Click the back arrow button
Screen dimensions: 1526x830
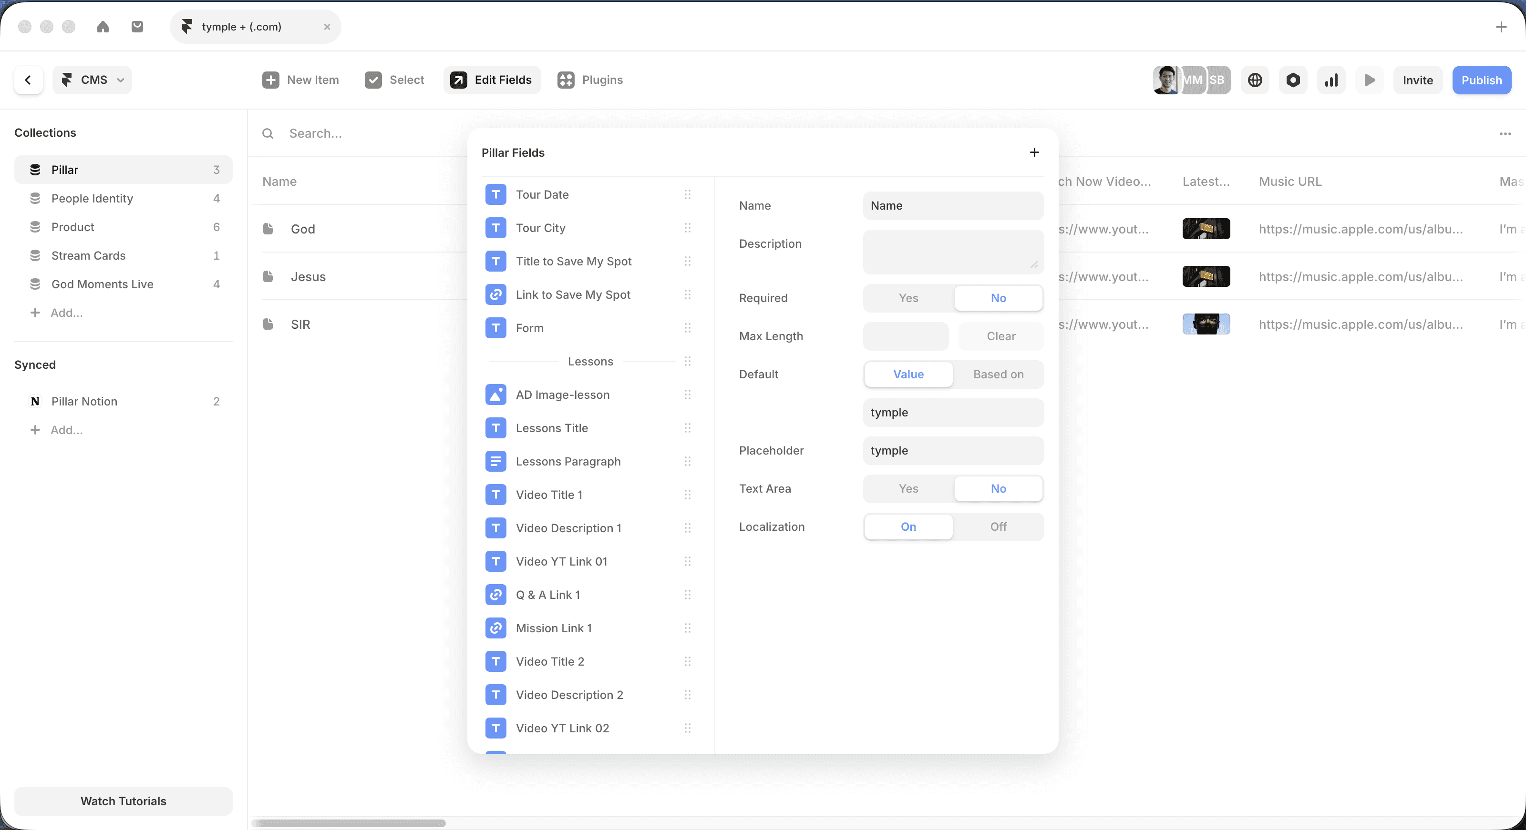[x=28, y=80]
